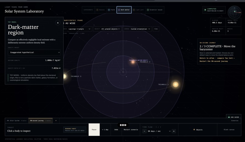Toggle the Light path experiment

pos(138,10)
